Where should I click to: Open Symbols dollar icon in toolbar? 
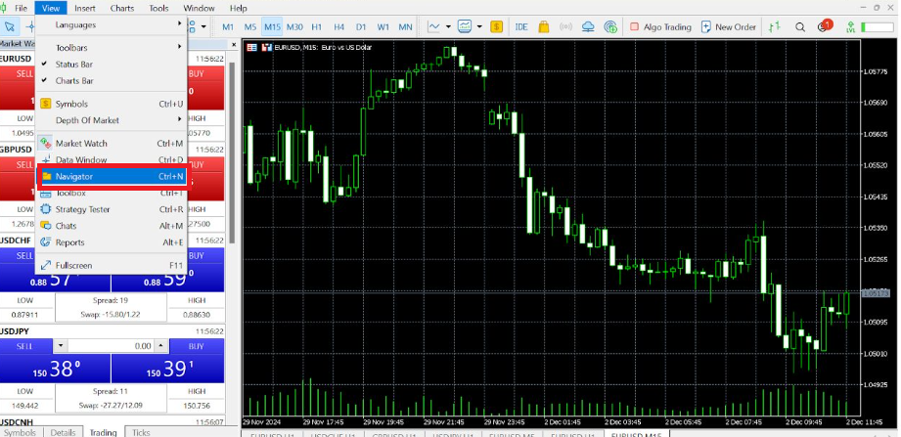tap(496, 26)
